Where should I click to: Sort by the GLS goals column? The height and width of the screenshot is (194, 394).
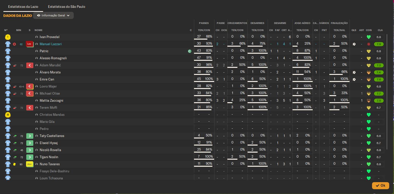click(354, 30)
